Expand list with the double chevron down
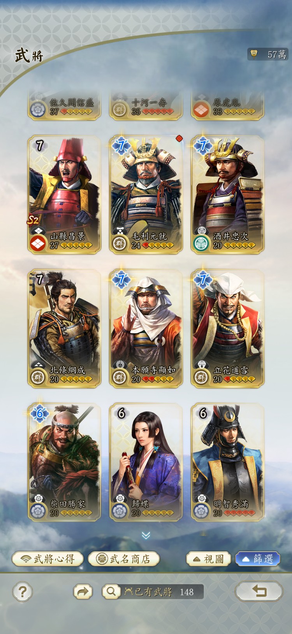This screenshot has height=634, width=292. pos(146,536)
